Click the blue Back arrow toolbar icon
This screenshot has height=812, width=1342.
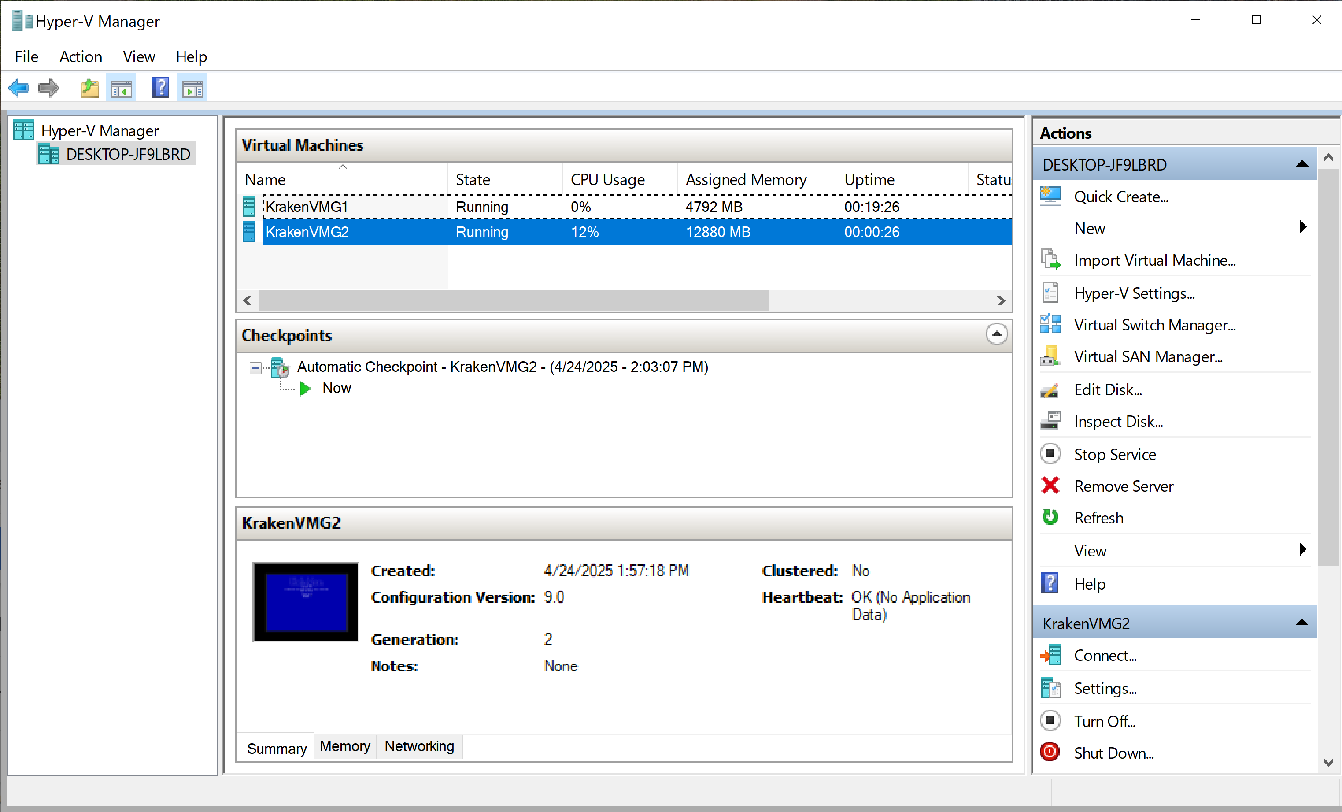click(19, 88)
